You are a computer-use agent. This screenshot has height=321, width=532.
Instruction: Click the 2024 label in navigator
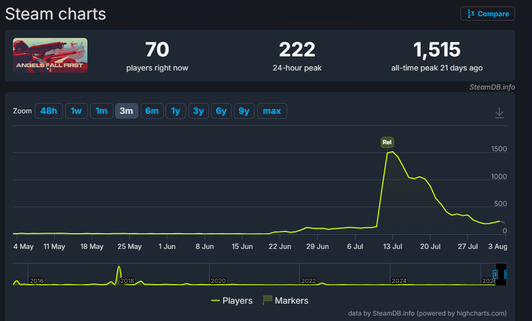399,281
